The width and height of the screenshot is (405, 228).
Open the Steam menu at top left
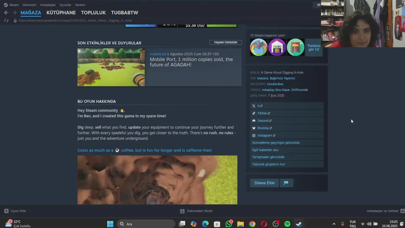click(x=11, y=5)
